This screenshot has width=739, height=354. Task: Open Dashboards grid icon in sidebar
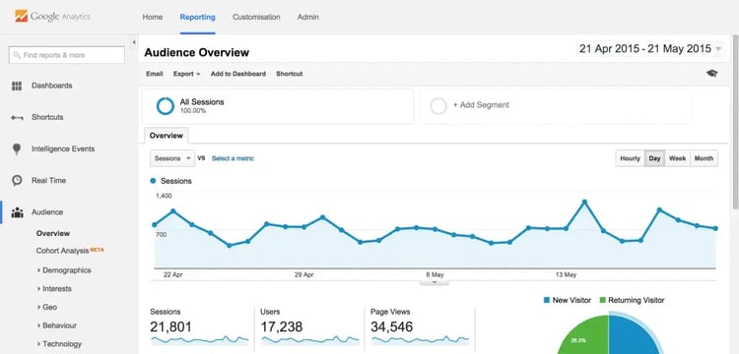(x=17, y=86)
